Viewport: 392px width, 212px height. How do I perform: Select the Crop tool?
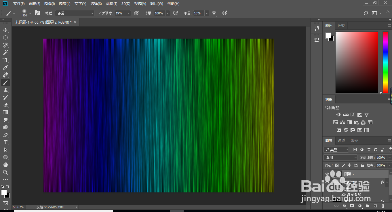tap(5, 60)
